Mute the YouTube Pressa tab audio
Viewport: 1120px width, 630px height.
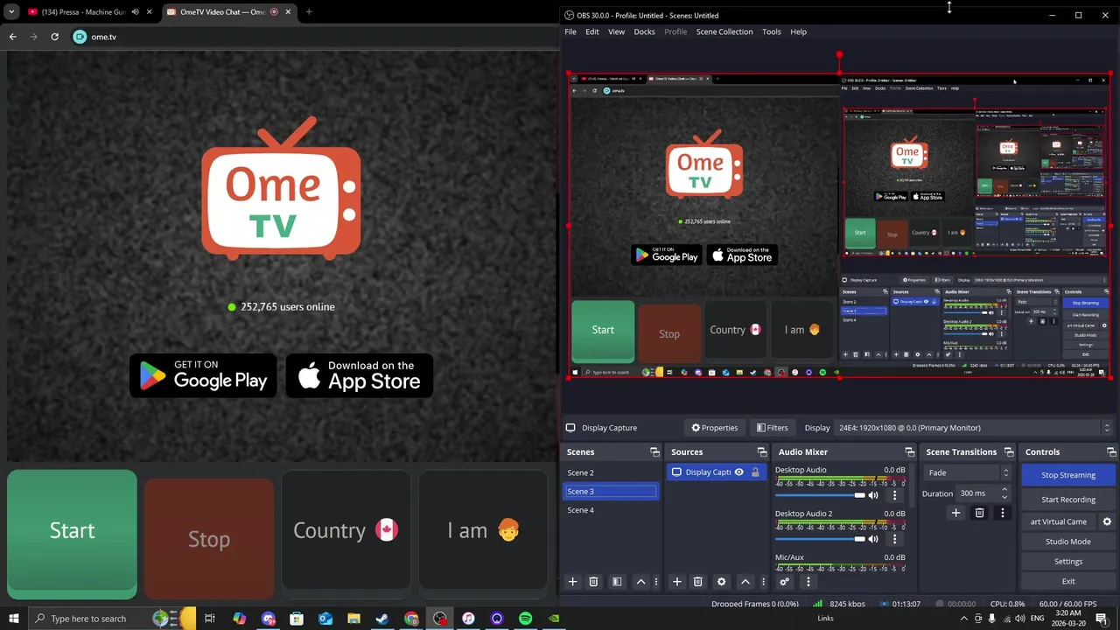point(135,12)
